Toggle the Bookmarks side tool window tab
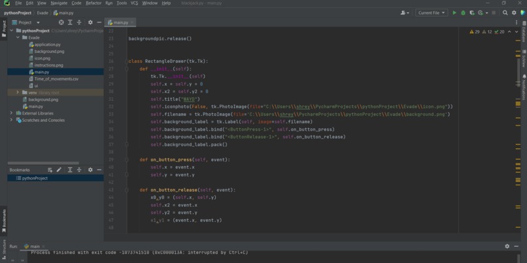The image size is (527, 263). pyautogui.click(x=4, y=221)
